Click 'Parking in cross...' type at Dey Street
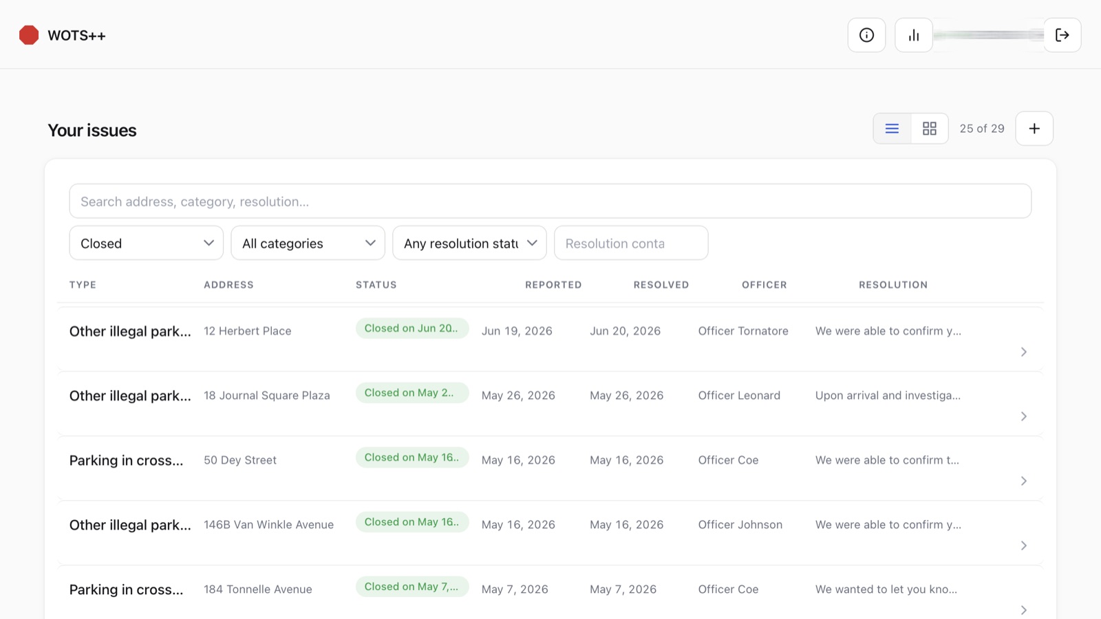This screenshot has width=1101, height=619. pos(126,461)
